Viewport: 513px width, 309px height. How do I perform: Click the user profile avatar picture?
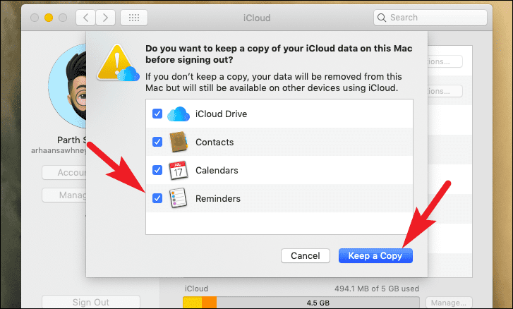(68, 86)
